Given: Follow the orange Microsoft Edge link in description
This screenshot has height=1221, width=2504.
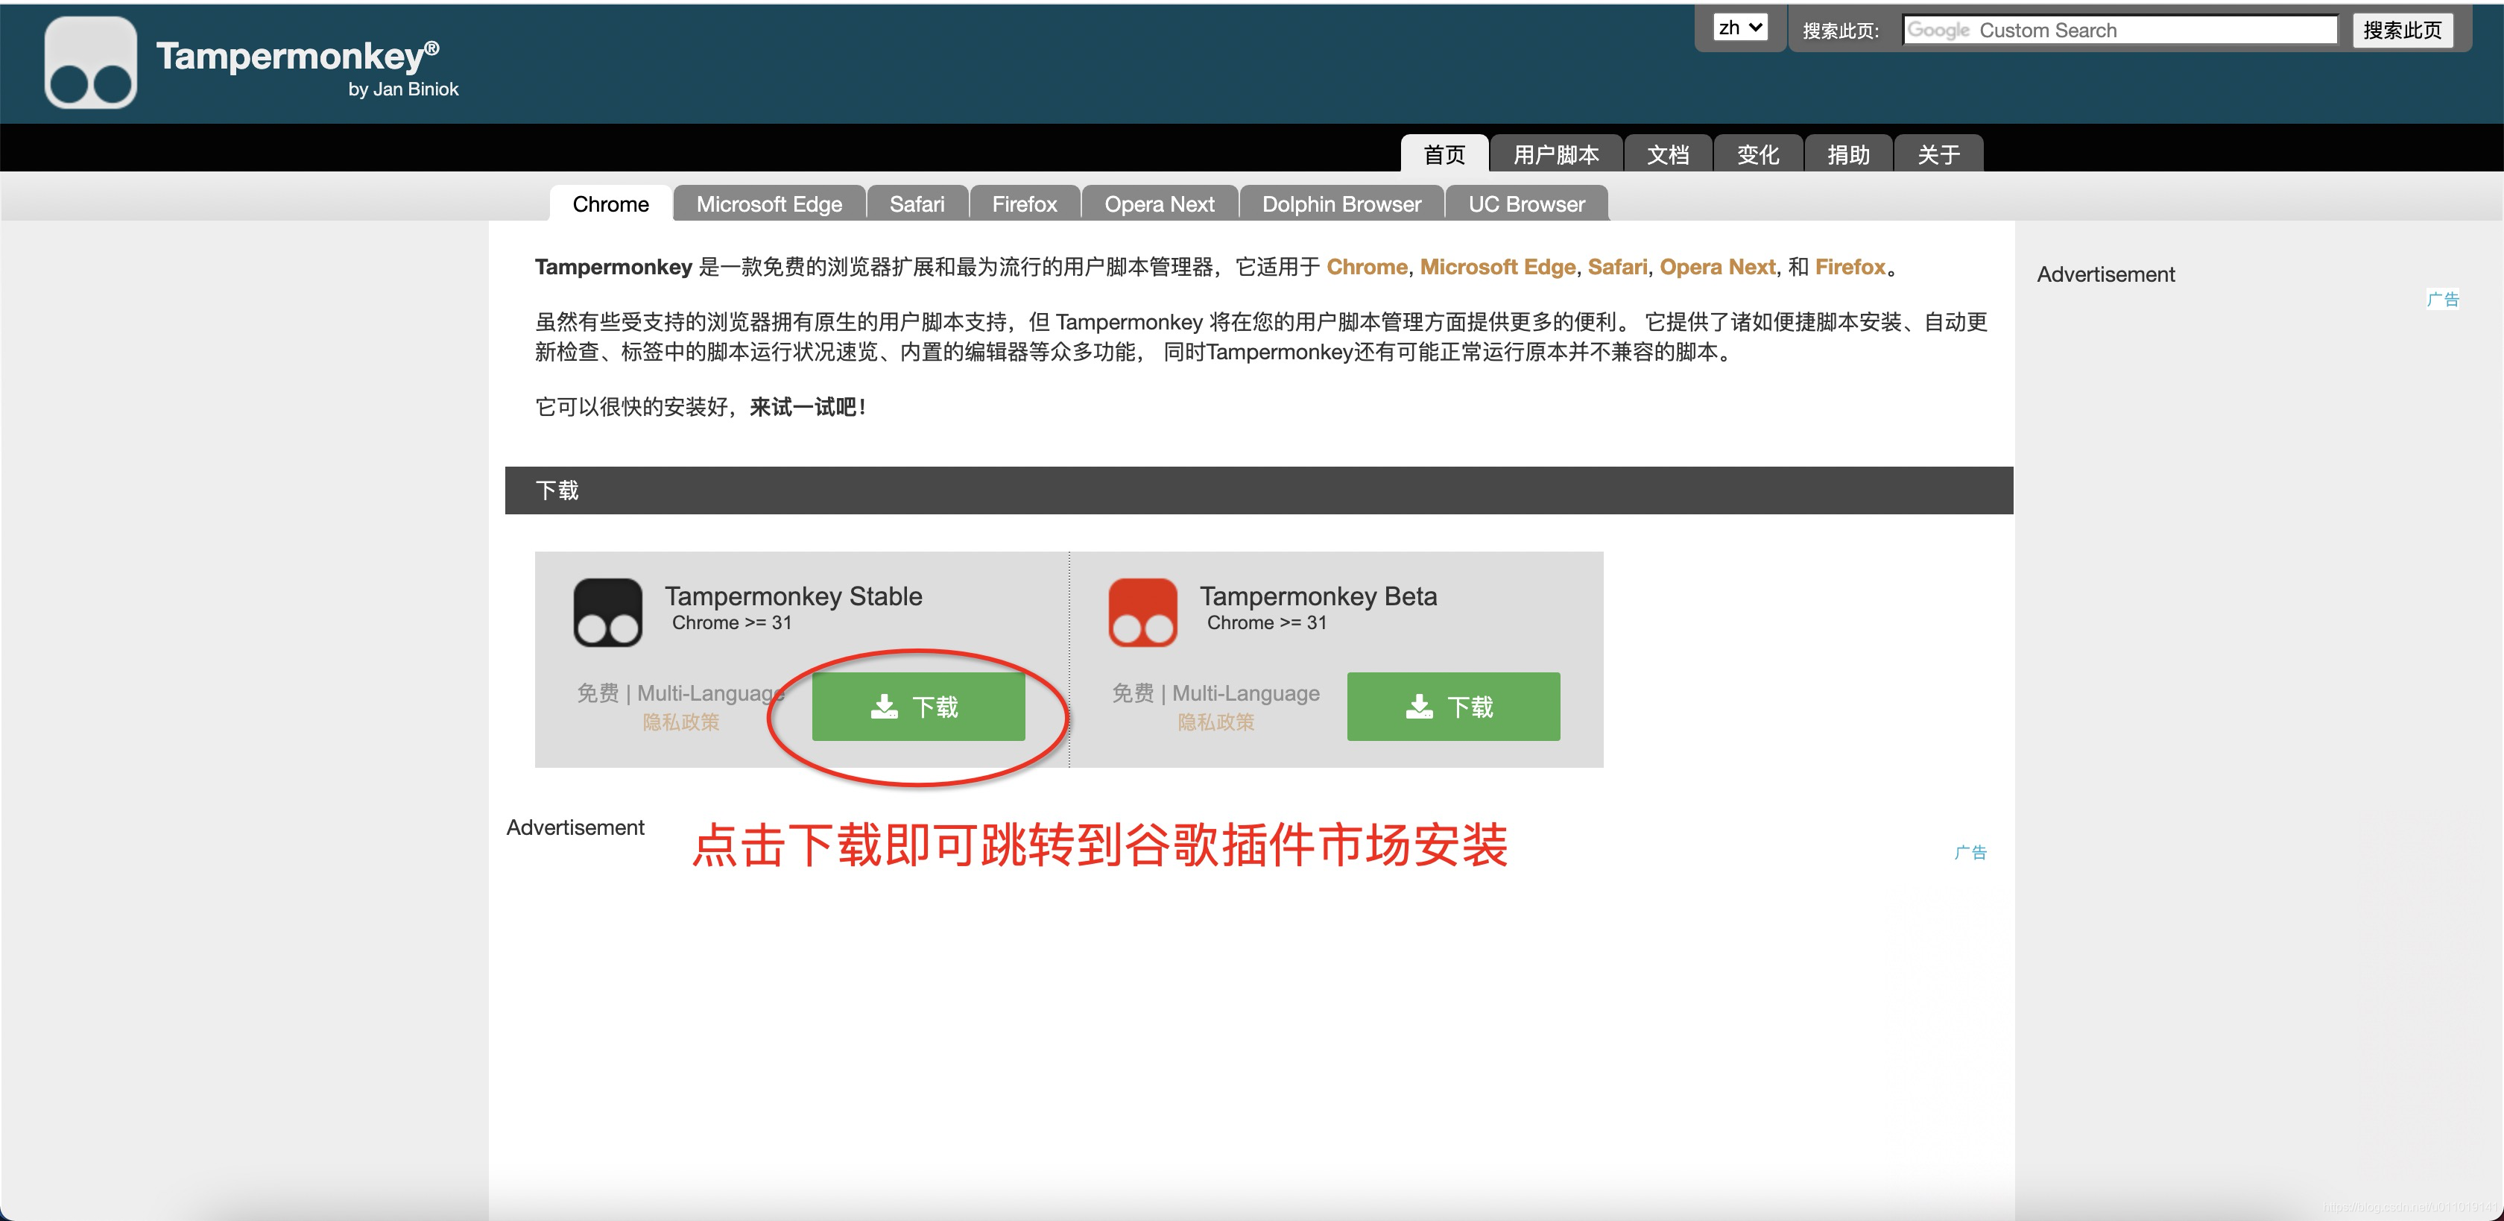Looking at the screenshot, I should pos(1497,266).
